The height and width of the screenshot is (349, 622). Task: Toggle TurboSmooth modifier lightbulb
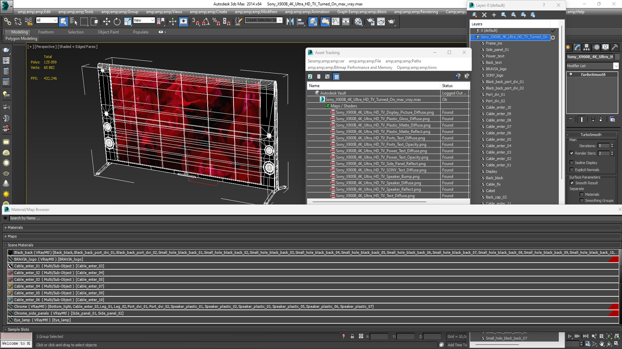coord(571,74)
